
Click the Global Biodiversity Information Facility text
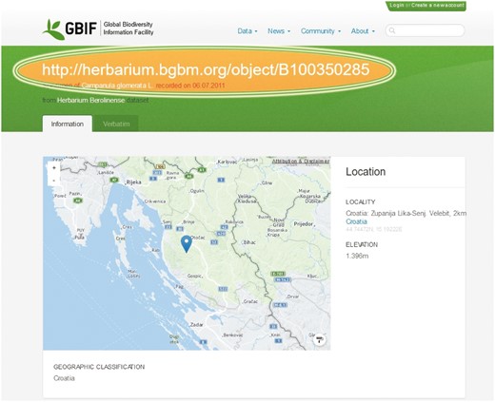click(129, 29)
